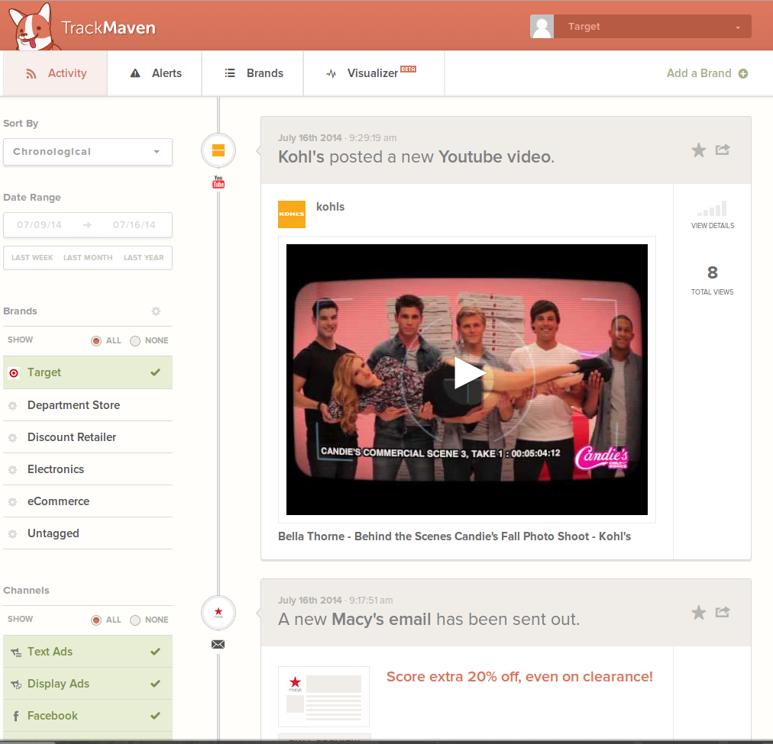Viewport: 773px width, 744px height.
Task: Click the Kohl's orange logo thumbnail
Action: coord(292,214)
